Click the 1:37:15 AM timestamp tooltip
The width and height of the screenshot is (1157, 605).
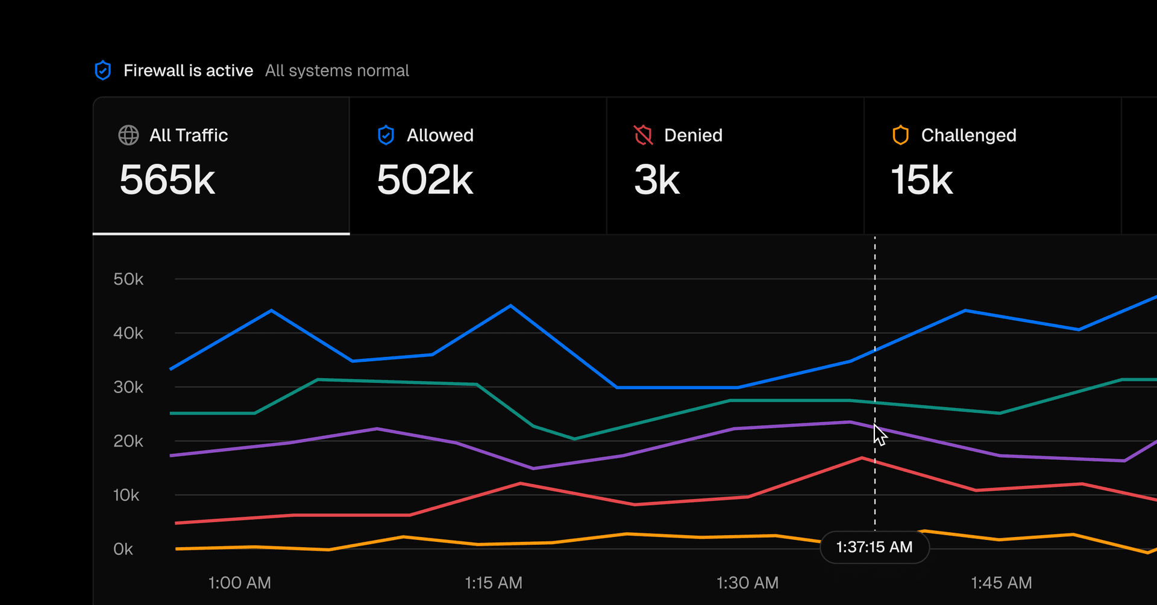pyautogui.click(x=874, y=547)
